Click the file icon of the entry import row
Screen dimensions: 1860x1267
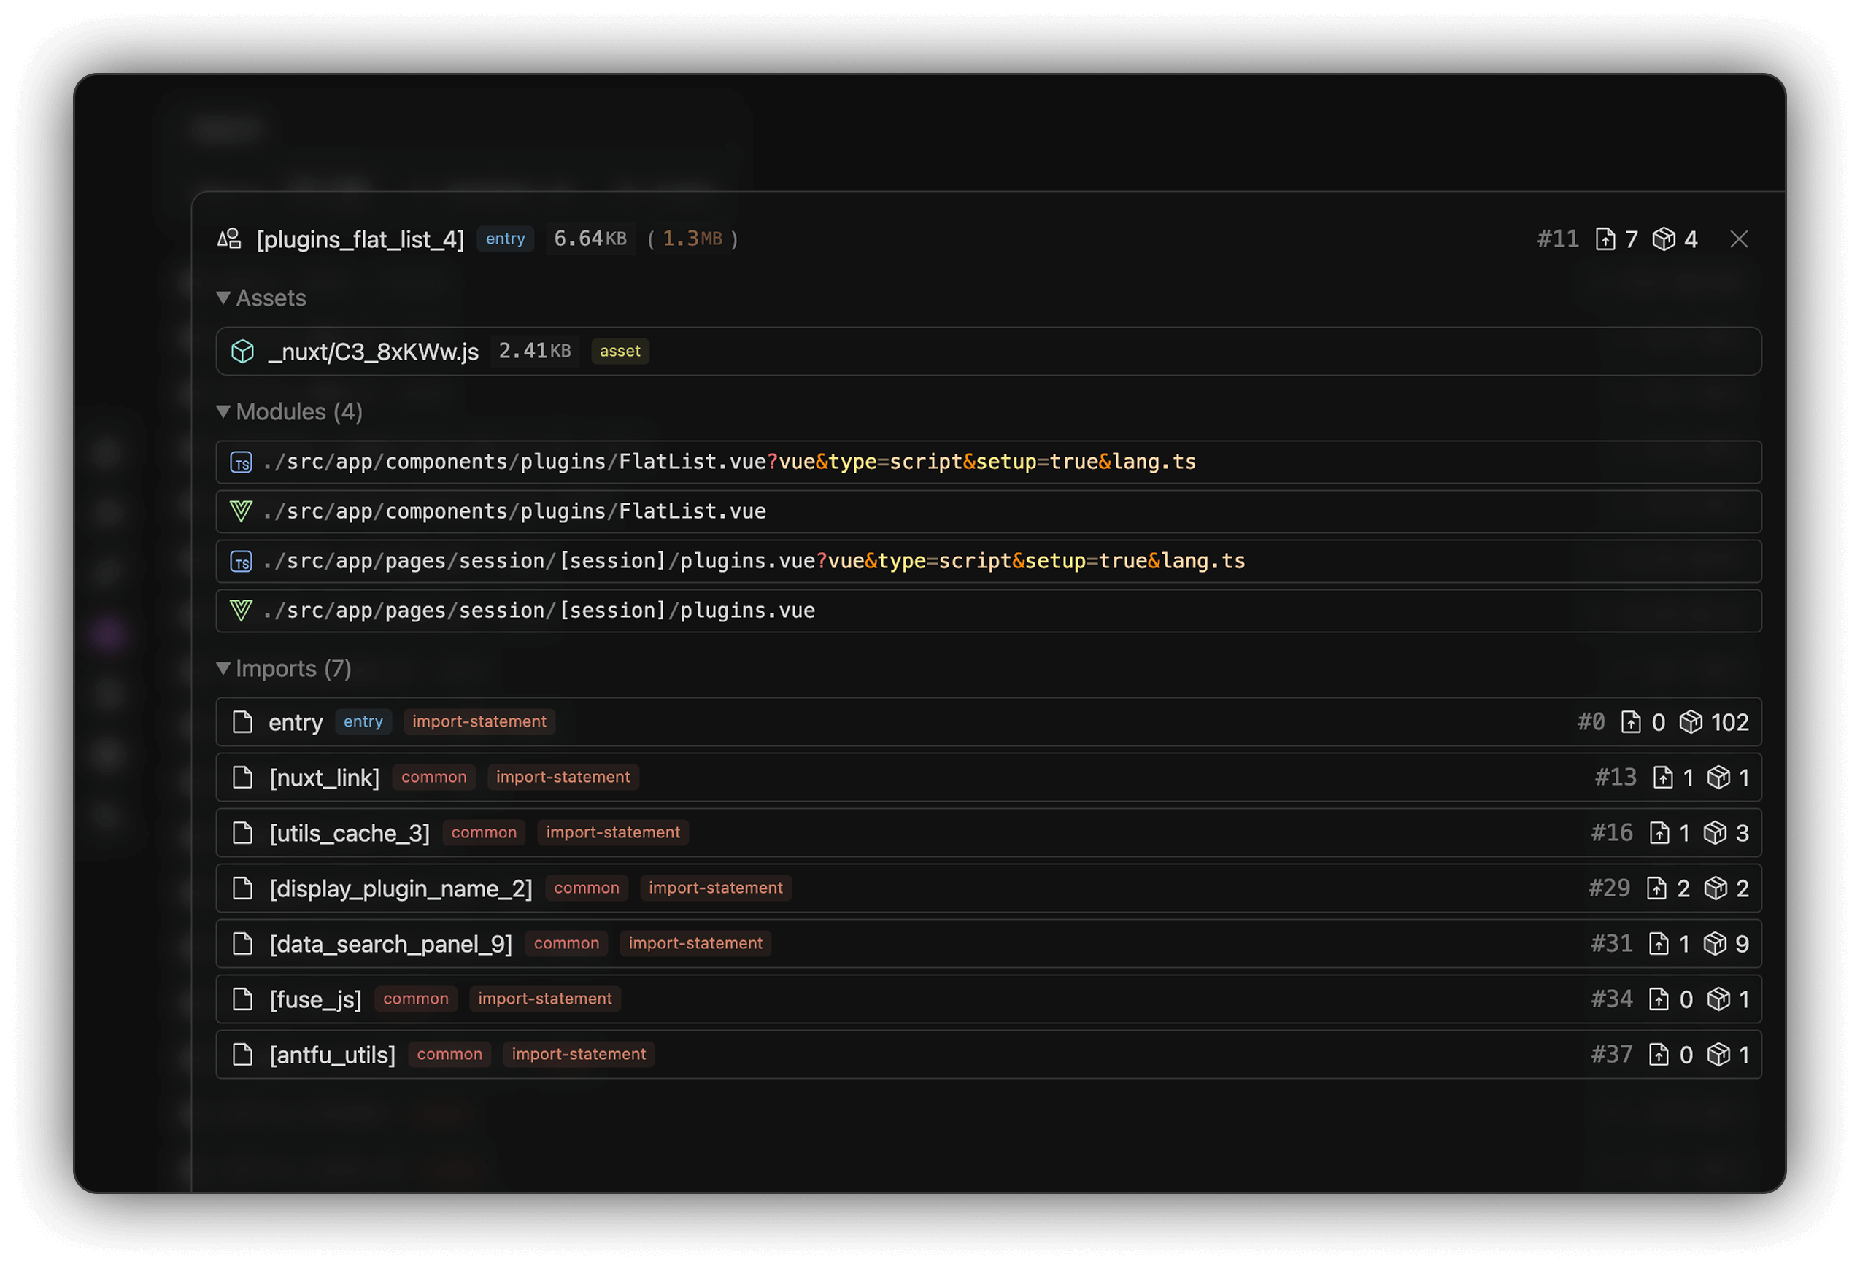[242, 722]
